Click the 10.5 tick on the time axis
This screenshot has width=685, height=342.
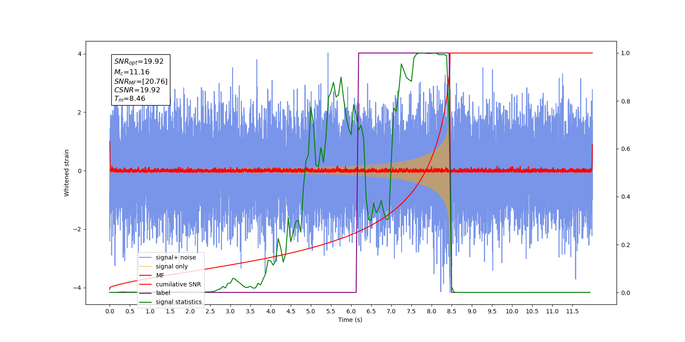(x=532, y=311)
